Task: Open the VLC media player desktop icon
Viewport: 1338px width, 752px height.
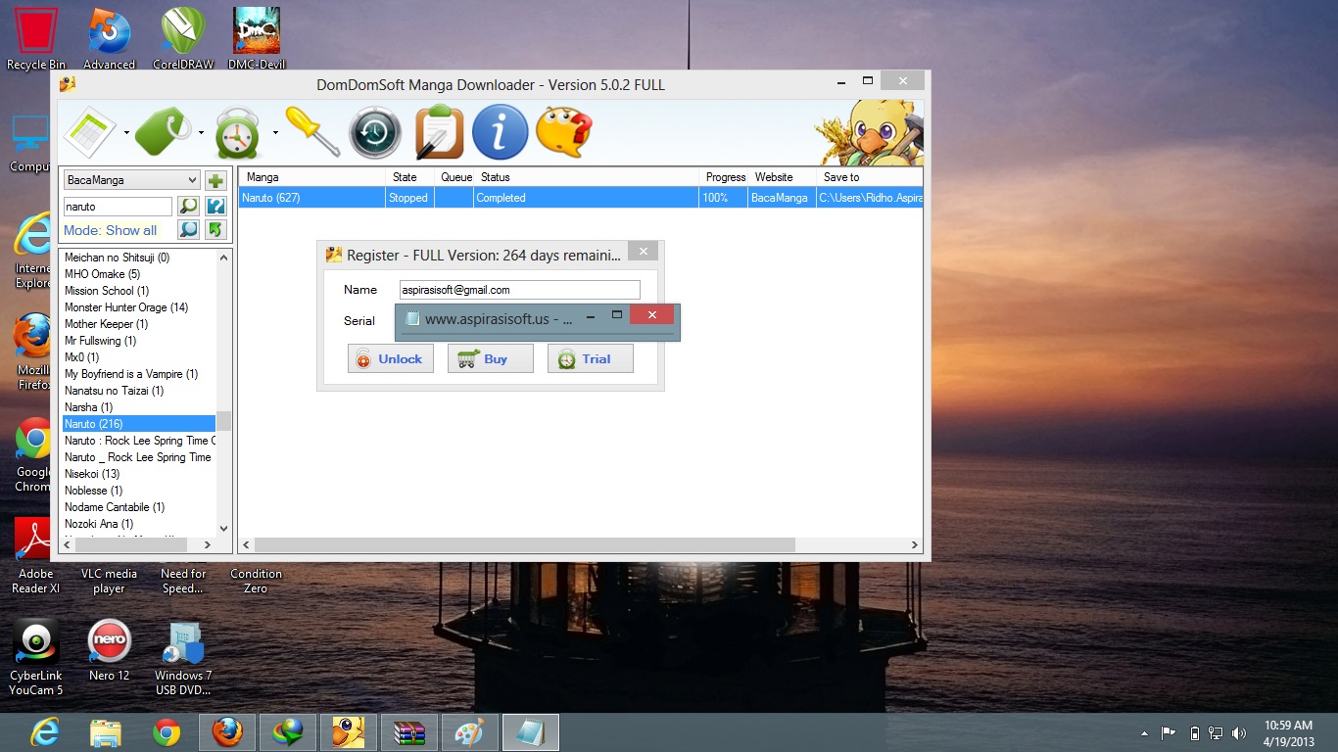Action: (109, 581)
